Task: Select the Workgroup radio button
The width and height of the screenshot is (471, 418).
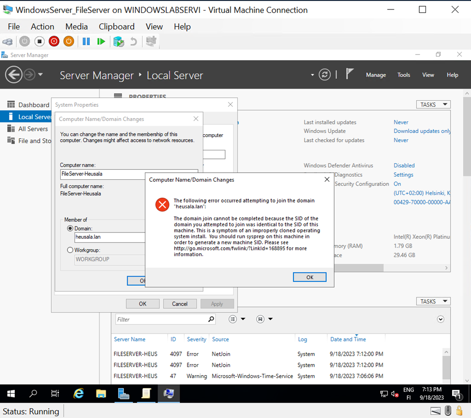Action: pos(70,250)
